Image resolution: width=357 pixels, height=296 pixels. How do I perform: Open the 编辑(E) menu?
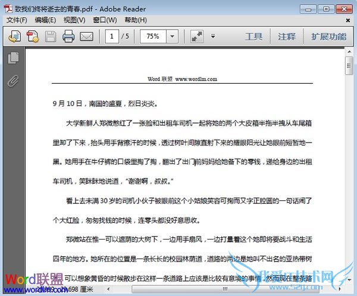(x=45, y=20)
